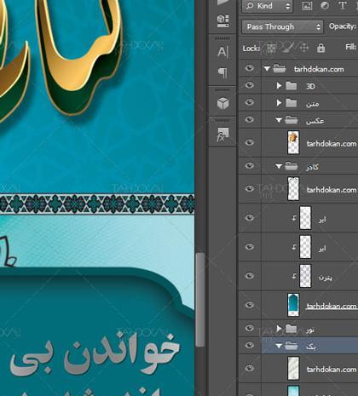Select tarhdokan.com layer thumbnail in عکس group

(x=293, y=142)
